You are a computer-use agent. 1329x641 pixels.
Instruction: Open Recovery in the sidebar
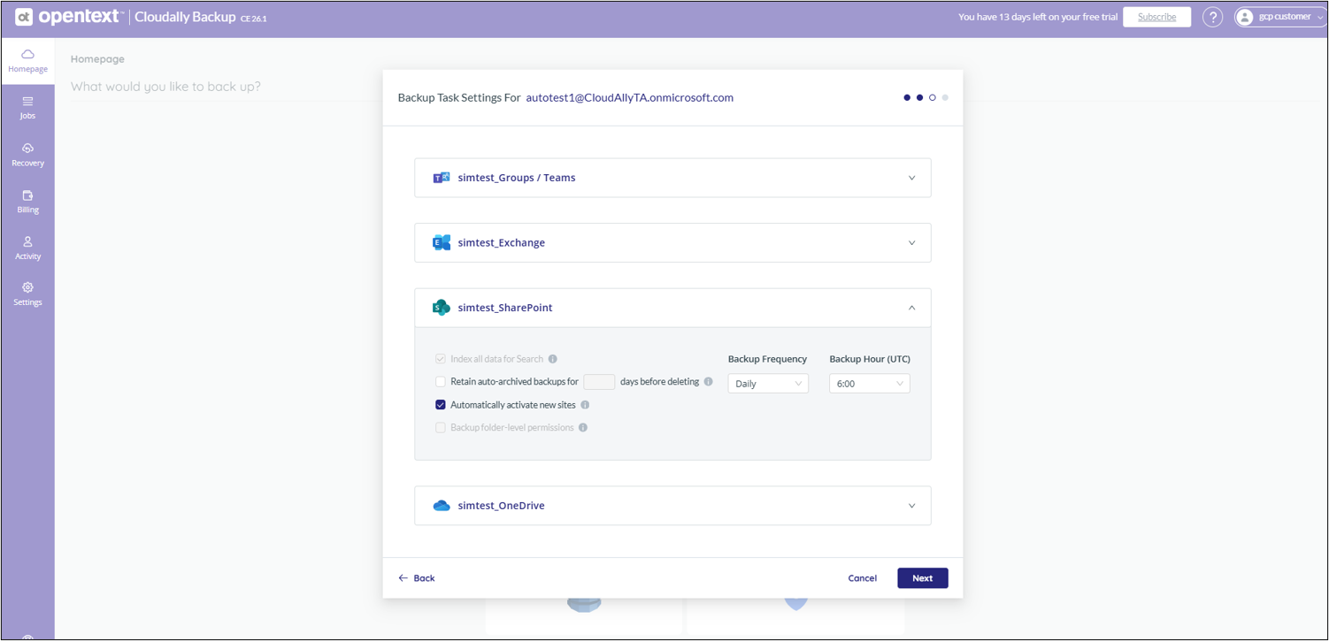27,155
